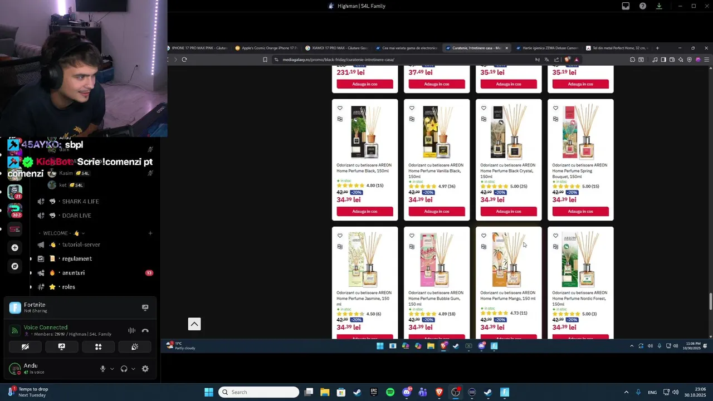This screenshot has height=401, width=713.
Task: Add Vanilla Black perfume to wishlist
Action: point(412,108)
